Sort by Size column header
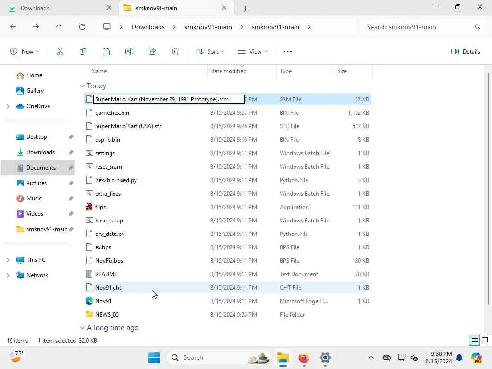The width and height of the screenshot is (492, 369). click(x=342, y=71)
